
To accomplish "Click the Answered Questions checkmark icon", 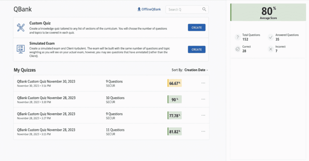I will click(271, 37).
